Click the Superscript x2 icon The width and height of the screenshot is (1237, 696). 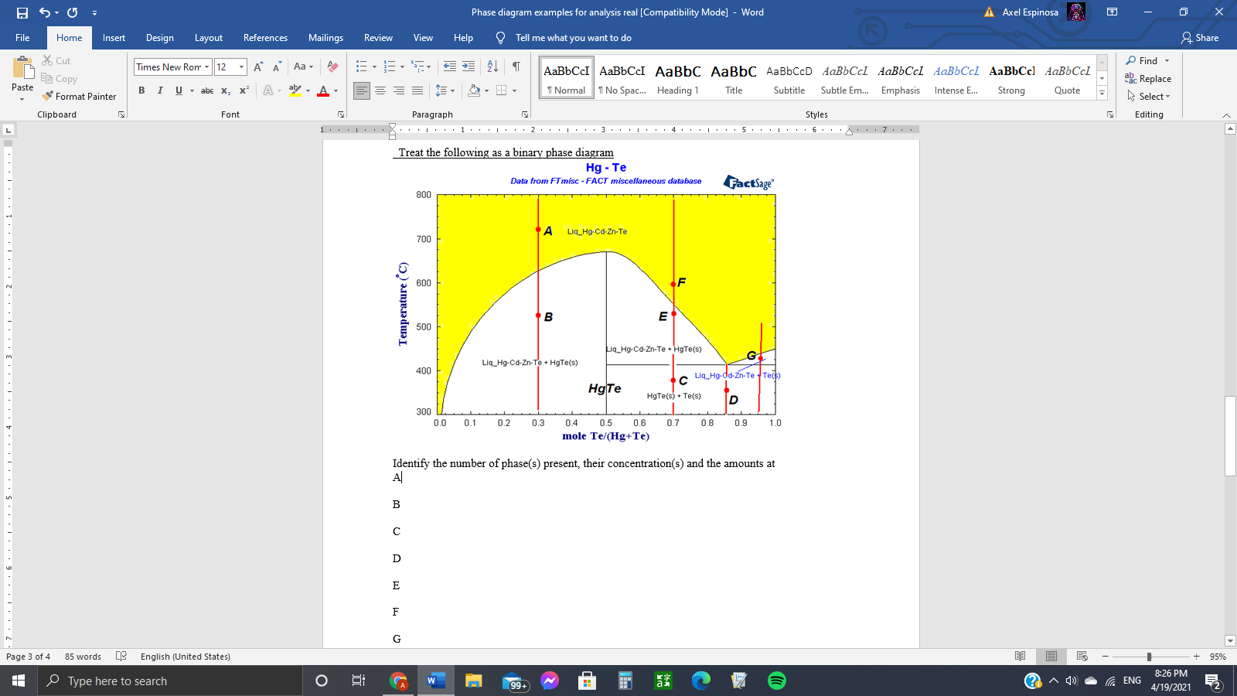[x=244, y=90]
